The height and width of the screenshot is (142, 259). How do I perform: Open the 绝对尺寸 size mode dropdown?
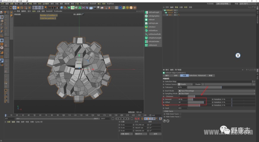click(141, 134)
